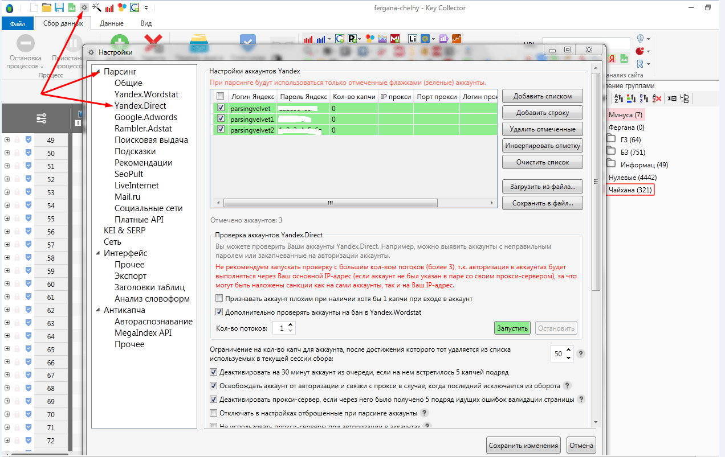Enable 'Отключать в настройках отброшенные' checkbox

(x=214, y=413)
